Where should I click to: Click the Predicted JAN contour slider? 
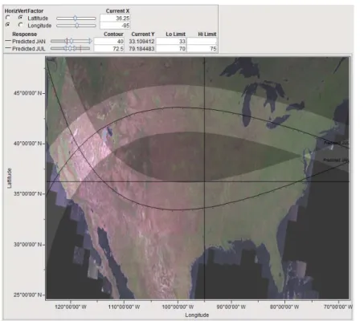pyautogui.click(x=72, y=41)
